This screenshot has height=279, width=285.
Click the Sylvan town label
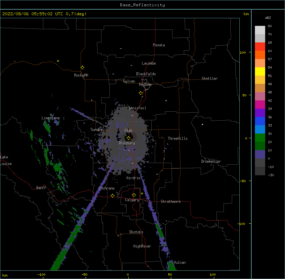click(x=129, y=81)
